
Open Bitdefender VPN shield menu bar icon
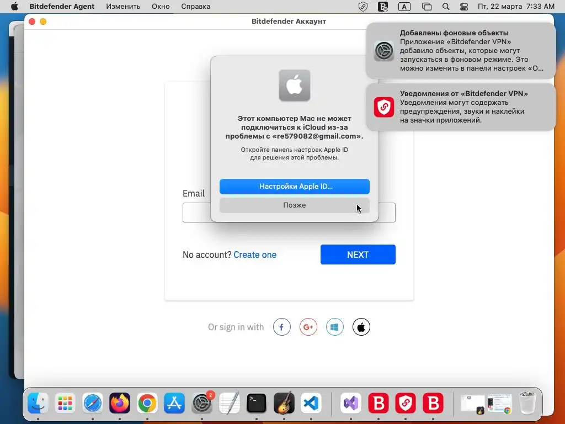pos(363,7)
